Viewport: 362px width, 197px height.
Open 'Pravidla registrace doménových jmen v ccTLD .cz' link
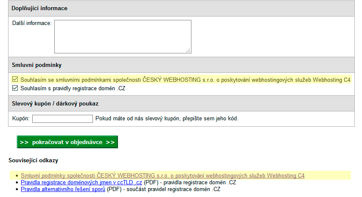[81, 183]
